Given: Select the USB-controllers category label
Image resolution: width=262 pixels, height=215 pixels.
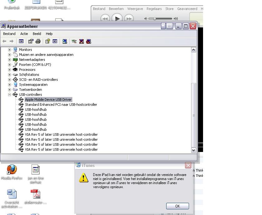Looking at the screenshot, I should (31, 95).
